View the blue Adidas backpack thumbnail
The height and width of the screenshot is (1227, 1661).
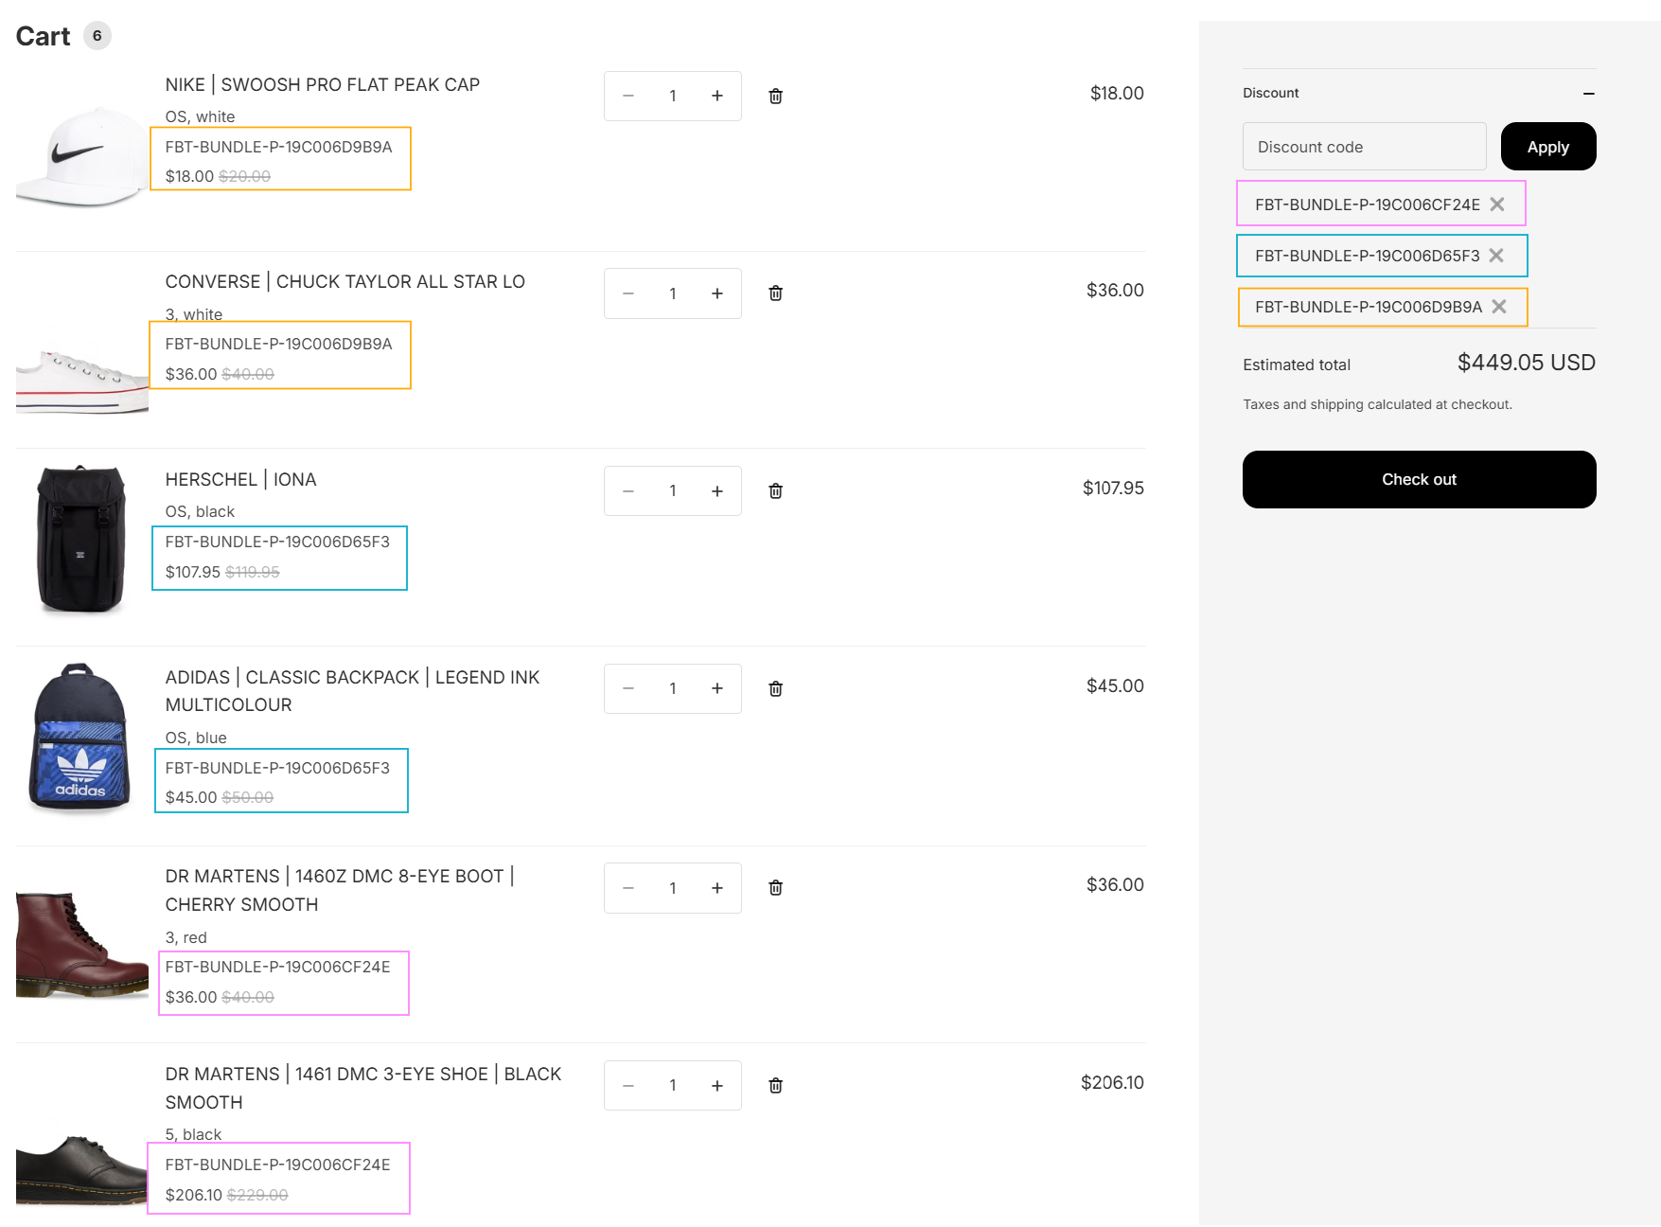tap(80, 738)
